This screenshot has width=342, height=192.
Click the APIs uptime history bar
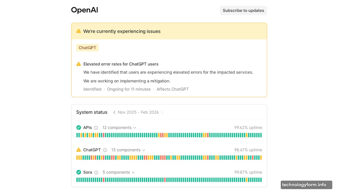coord(169,135)
